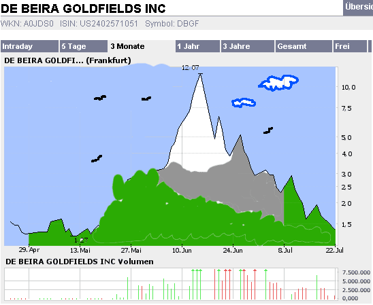Click the 5.000.000 volume axis value
This screenshot has width=373, height=305.
pyautogui.click(x=356, y=281)
